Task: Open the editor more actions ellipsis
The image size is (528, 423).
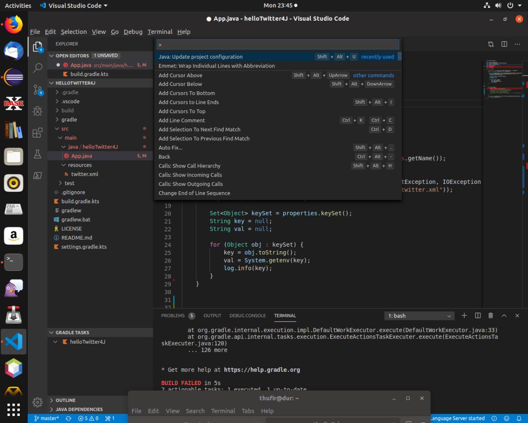Action: 517,44
